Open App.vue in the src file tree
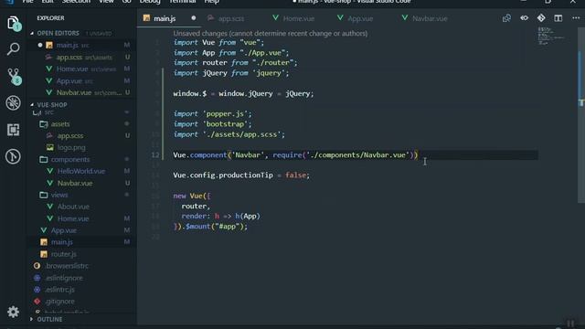 click(64, 230)
